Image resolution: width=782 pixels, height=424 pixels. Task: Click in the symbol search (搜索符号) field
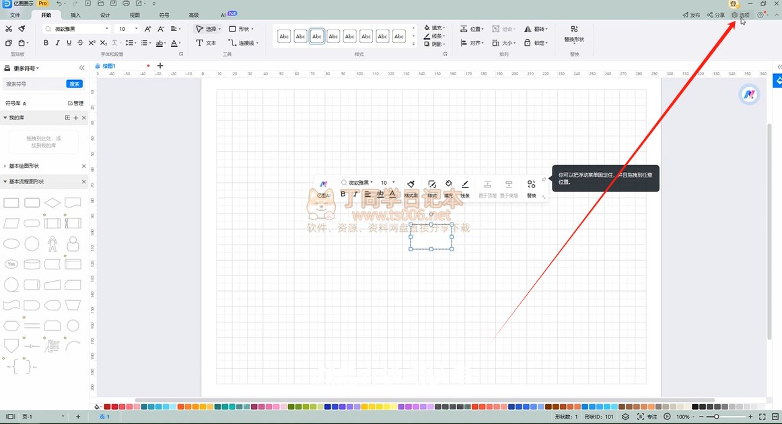tap(34, 84)
